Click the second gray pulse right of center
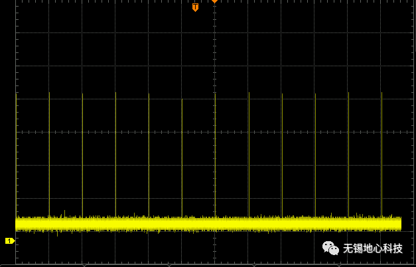The image size is (416, 267). click(282, 152)
